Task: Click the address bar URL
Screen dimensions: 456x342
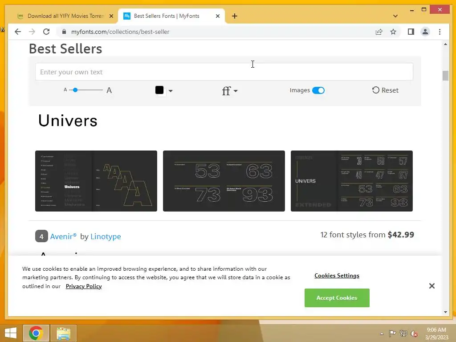Action: coord(120,32)
